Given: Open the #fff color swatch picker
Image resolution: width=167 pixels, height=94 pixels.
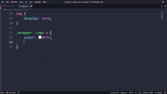Looking at the screenshot, I should tap(40, 37).
